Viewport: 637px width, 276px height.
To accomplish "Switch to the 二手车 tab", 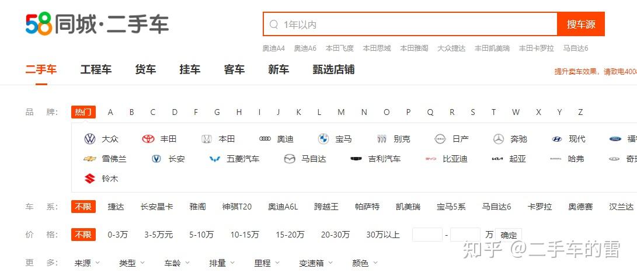I will [41, 70].
